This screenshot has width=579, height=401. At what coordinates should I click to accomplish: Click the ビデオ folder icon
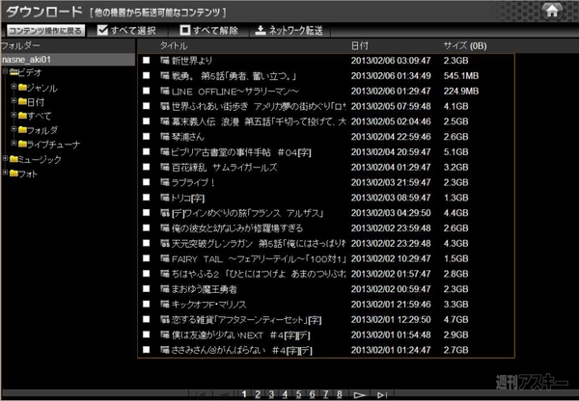click(x=14, y=72)
